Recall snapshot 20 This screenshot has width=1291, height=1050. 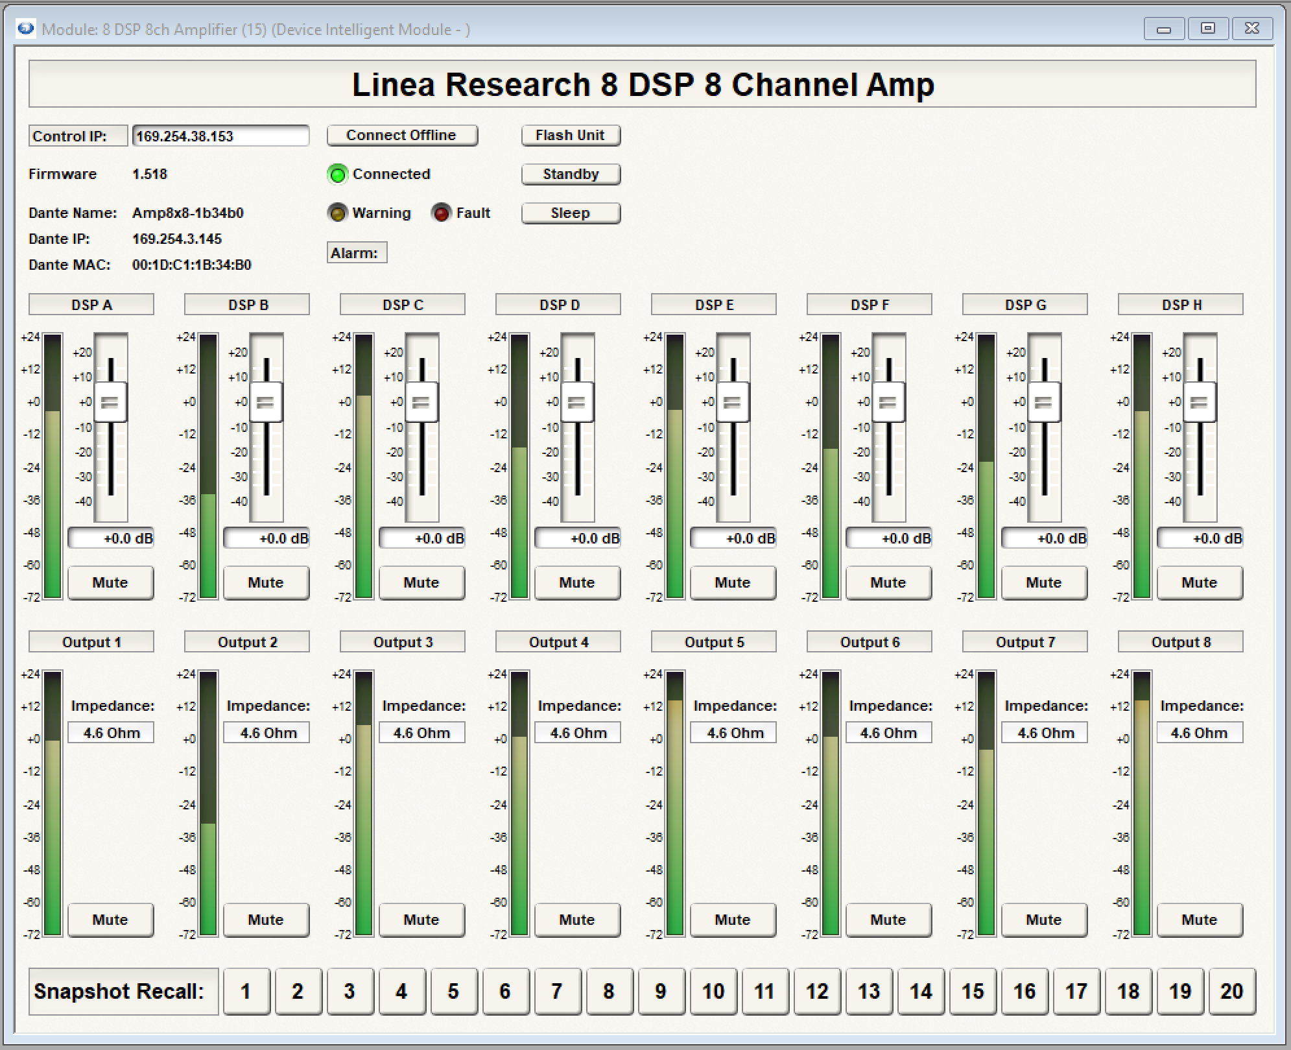[1232, 991]
